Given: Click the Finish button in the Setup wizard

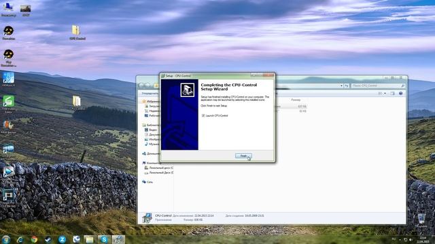Looking at the screenshot, I should pos(243,156).
